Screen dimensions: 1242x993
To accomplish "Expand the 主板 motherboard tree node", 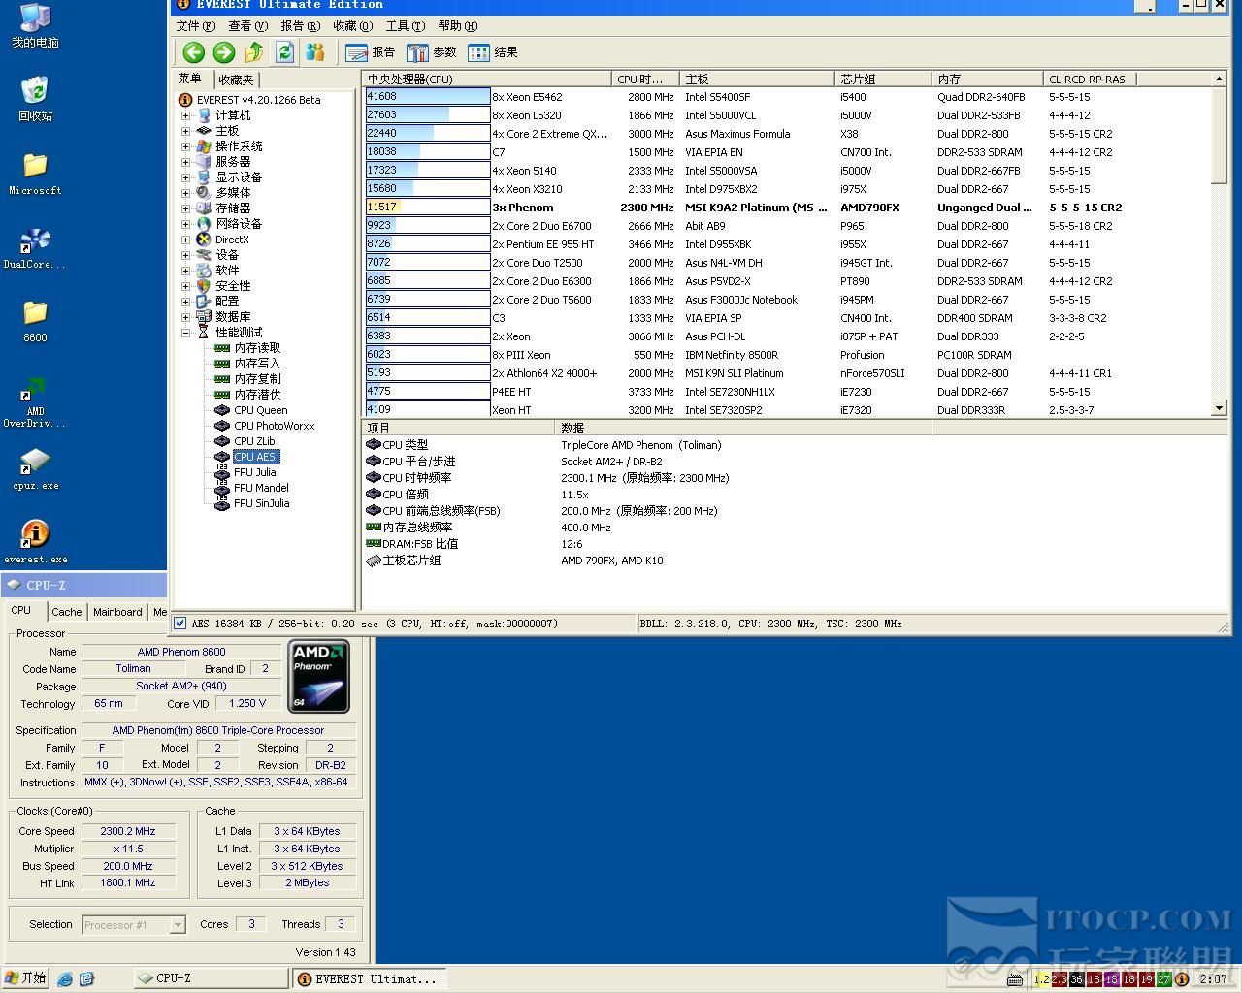I will tap(185, 131).
